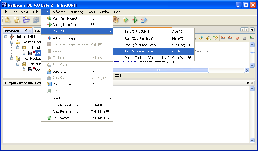Collapse the default package under Test Packages
258x151 pixels.
(x=18, y=64)
